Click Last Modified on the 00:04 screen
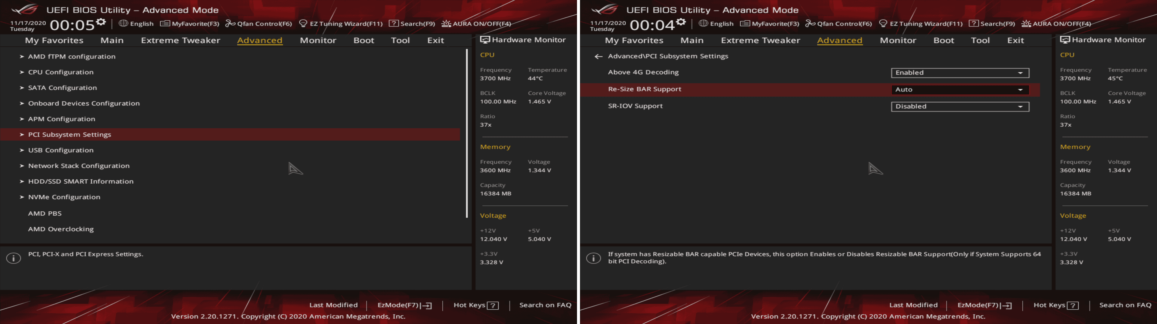Image resolution: width=1157 pixels, height=324 pixels. (x=913, y=305)
